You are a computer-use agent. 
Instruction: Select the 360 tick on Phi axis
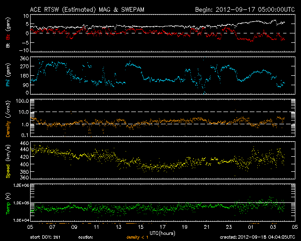(24, 59)
